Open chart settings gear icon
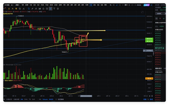The image size is (169, 105). 129,5
